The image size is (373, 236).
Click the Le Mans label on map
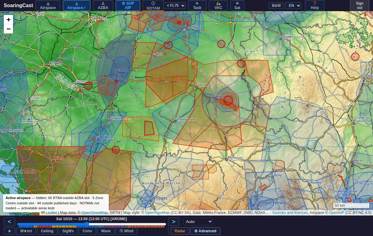99,18
